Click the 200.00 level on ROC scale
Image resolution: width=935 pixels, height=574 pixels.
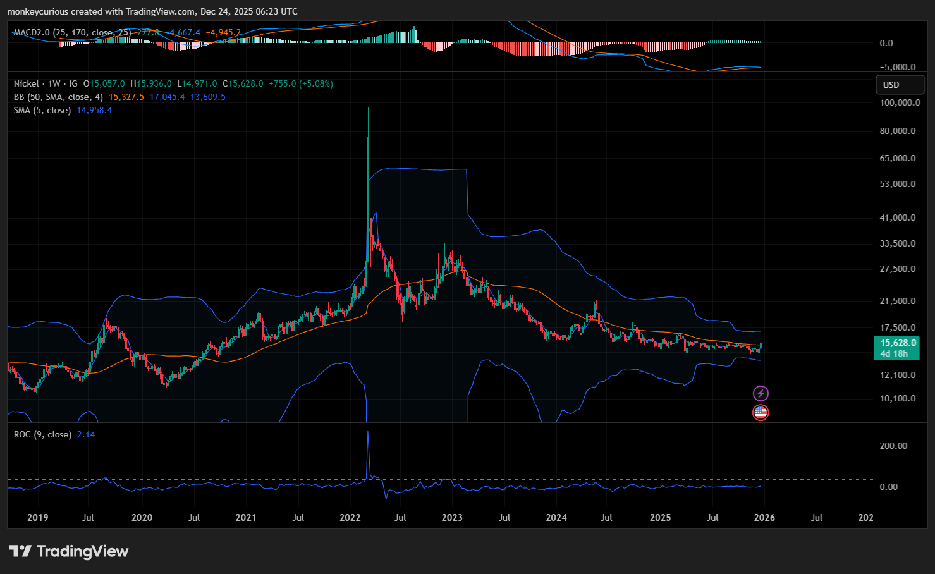pyautogui.click(x=893, y=446)
